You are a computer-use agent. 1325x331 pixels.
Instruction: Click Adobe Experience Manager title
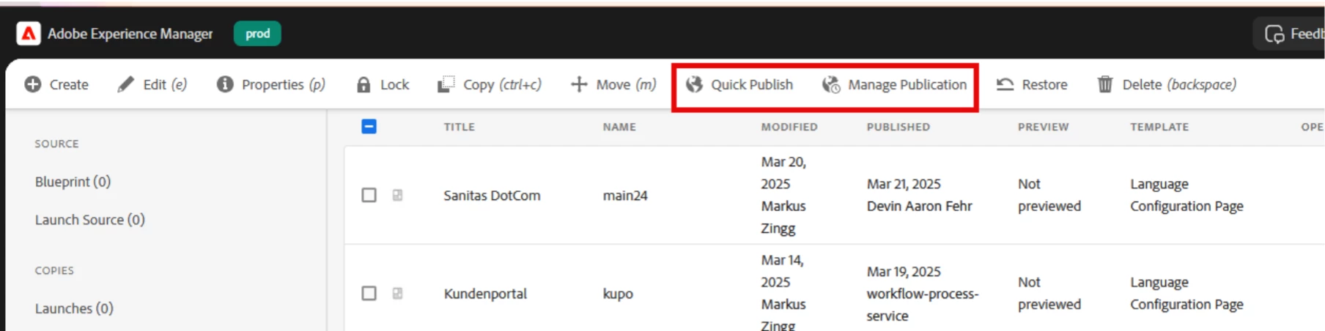point(130,34)
